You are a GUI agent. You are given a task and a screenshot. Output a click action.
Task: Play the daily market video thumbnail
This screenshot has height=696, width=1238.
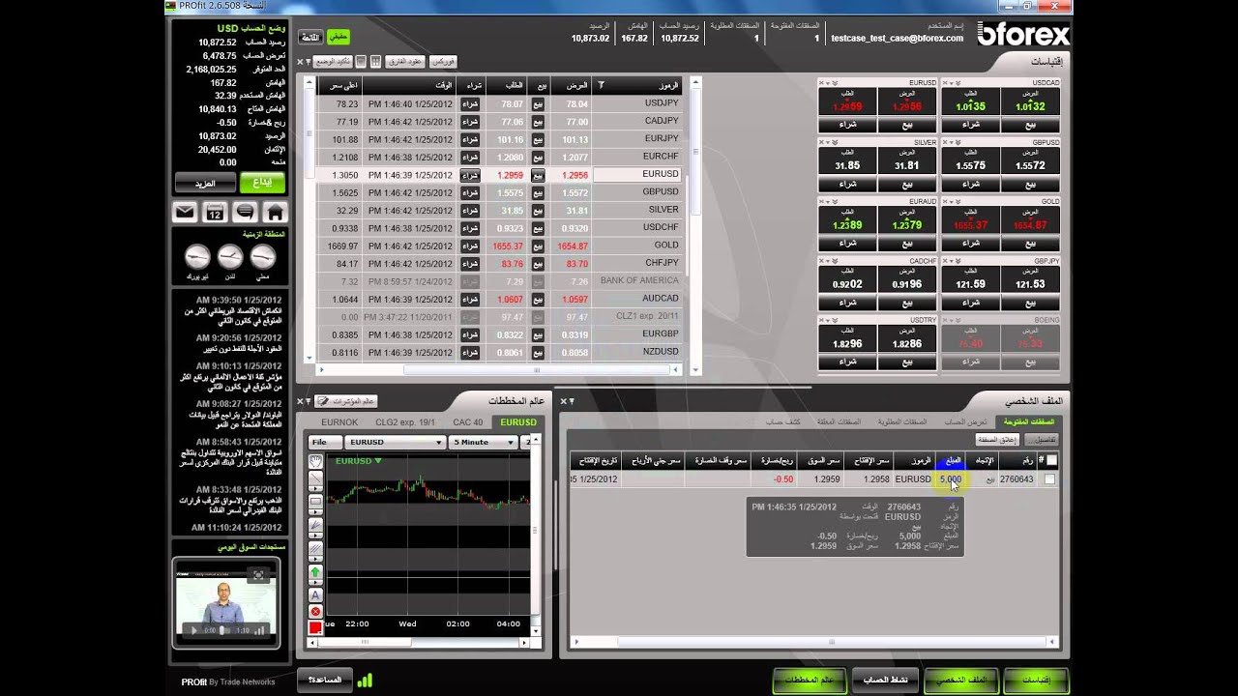(x=193, y=630)
